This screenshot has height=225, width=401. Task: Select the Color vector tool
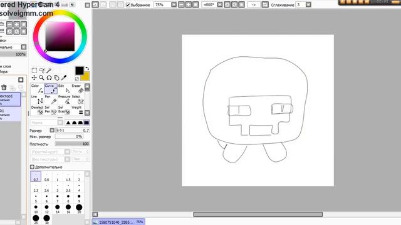[38, 89]
